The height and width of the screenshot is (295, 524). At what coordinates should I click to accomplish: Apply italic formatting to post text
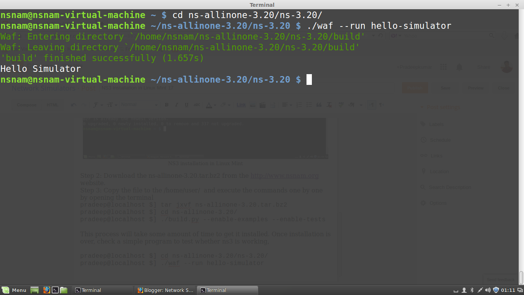176,104
